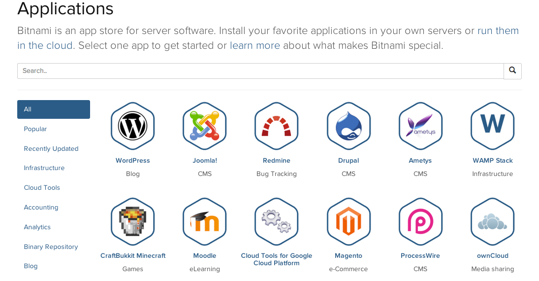Click the ProcessWire title link
The height and width of the screenshot is (281, 539).
point(420,256)
